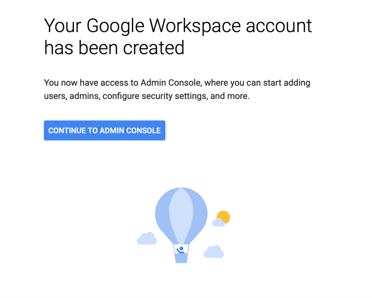
Task: Click the word 'Workspace' in the heading
Action: [195, 26]
